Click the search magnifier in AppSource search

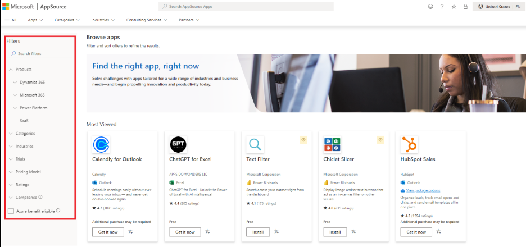point(165,7)
